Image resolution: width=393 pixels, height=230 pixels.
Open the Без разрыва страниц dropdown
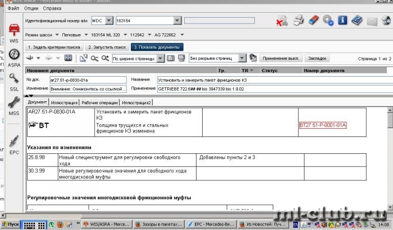242,58
